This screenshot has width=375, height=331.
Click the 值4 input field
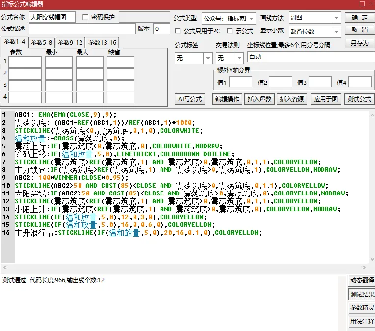point(360,82)
